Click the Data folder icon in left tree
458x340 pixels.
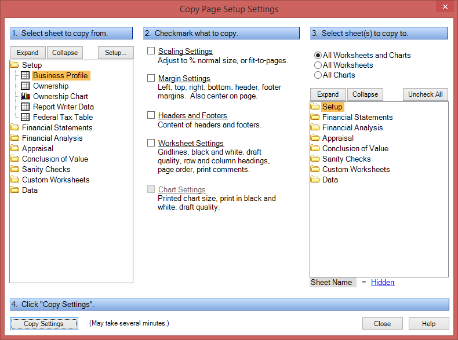(14, 190)
